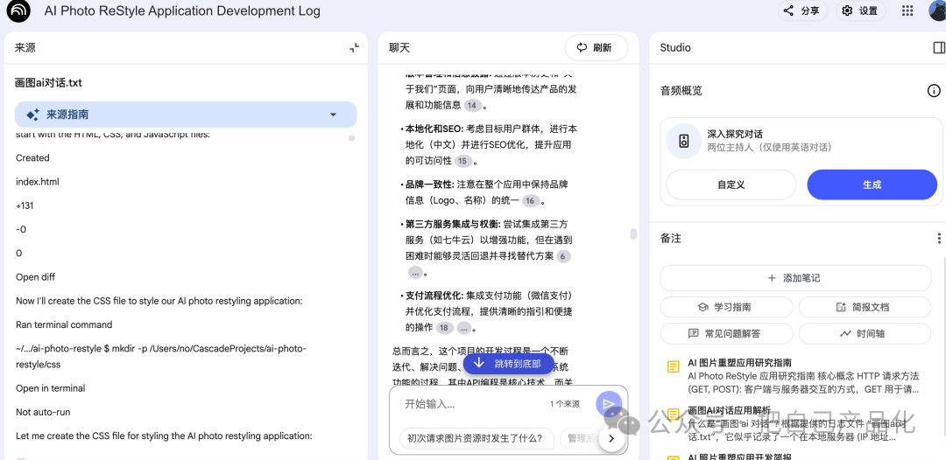Click 添加笔记 add note button
Image resolution: width=946 pixels, height=460 pixels.
point(795,278)
